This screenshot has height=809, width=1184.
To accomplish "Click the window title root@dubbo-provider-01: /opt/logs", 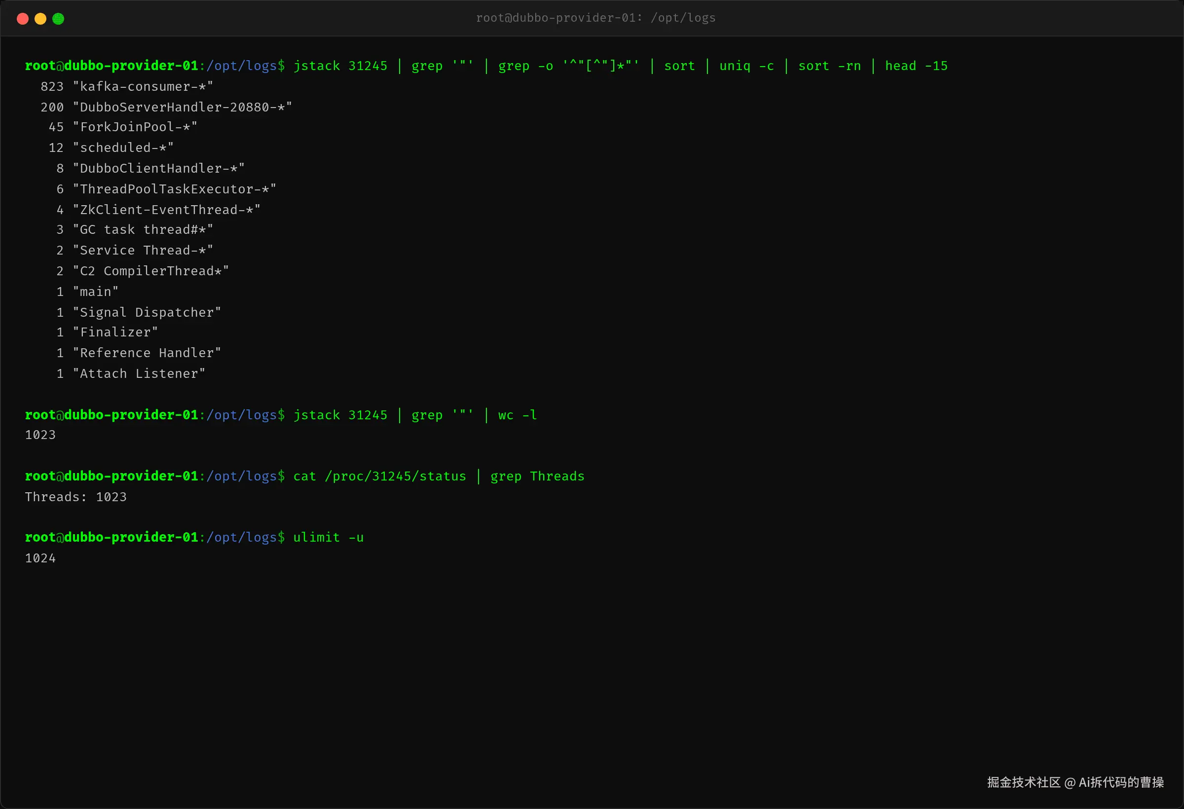I will (x=595, y=18).
